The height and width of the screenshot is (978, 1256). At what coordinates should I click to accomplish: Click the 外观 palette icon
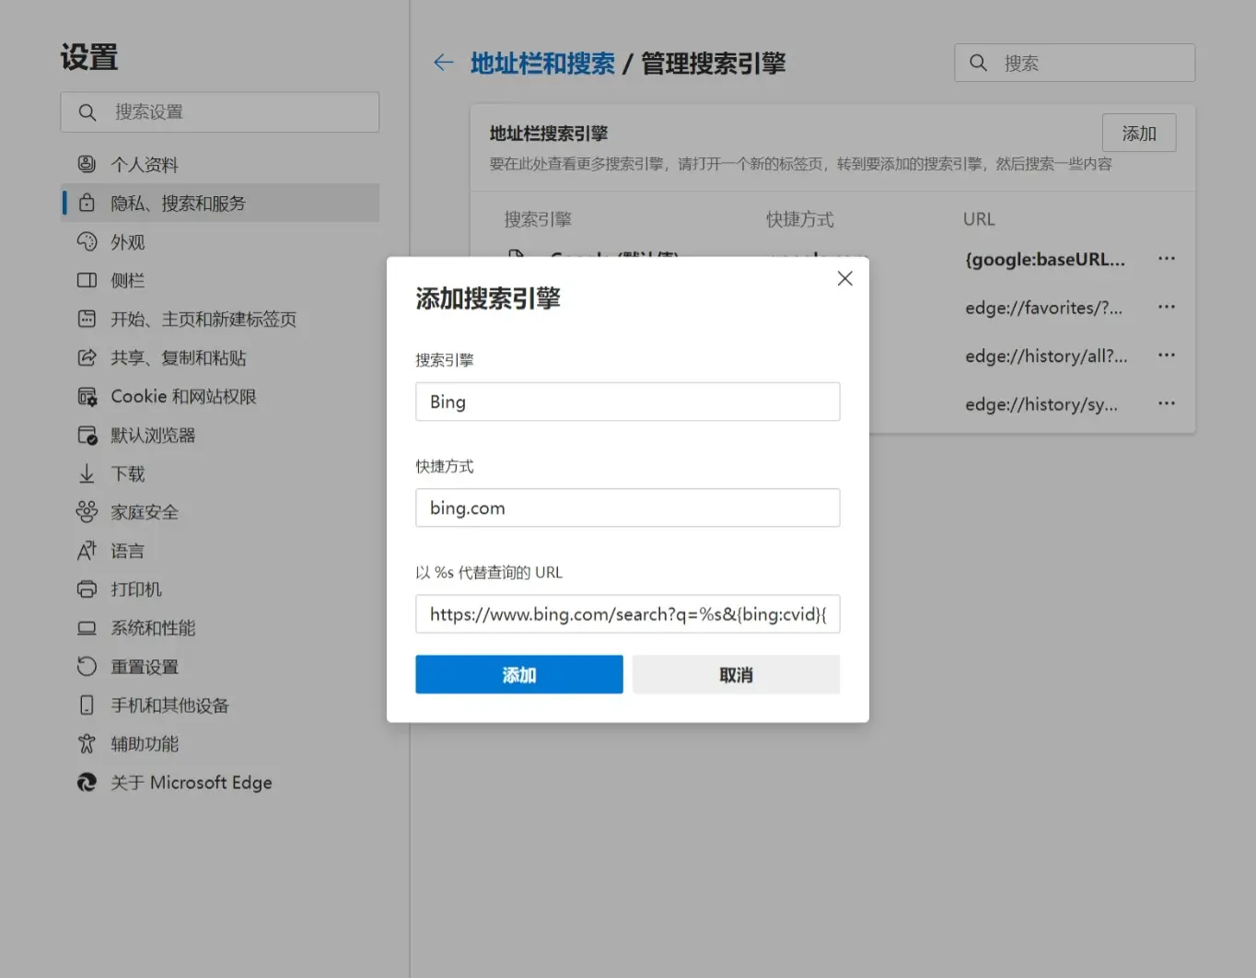coord(87,241)
